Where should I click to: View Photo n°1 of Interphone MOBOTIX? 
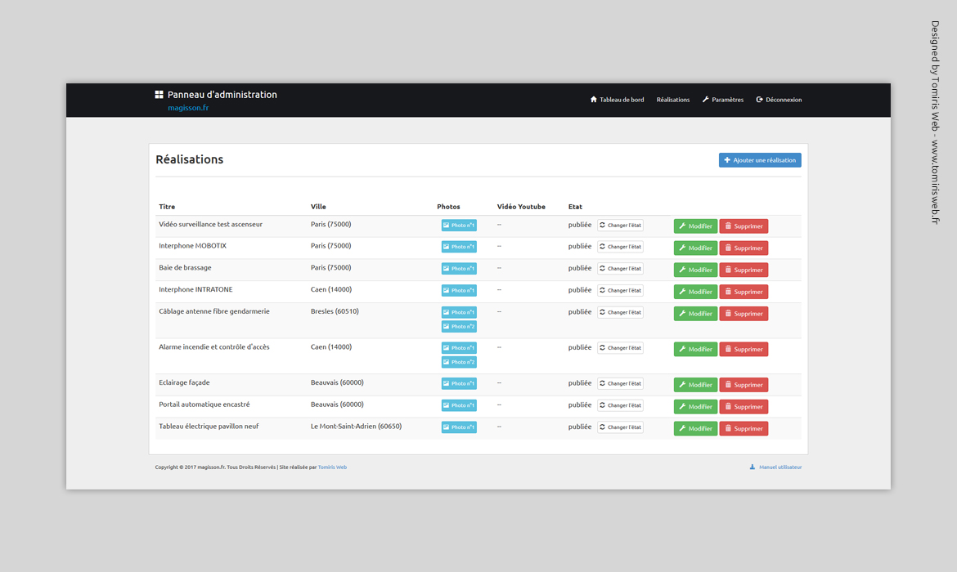459,246
